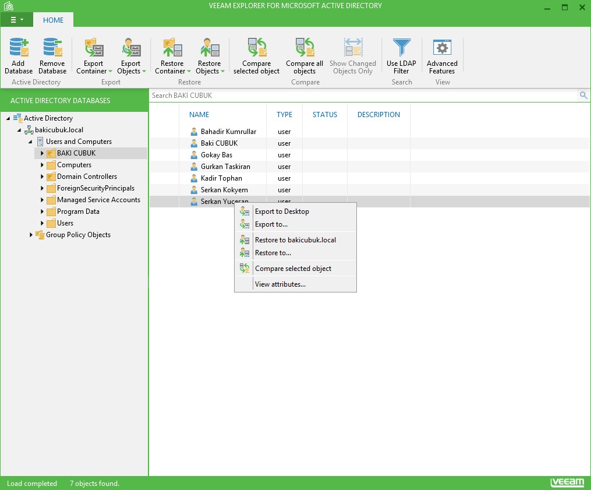This screenshot has height=490, width=591.
Task: Click the user icon beside Kadir Tophan
Action: coord(194,178)
